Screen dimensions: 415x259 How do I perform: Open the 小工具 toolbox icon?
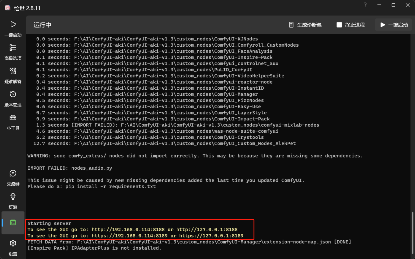click(13, 118)
